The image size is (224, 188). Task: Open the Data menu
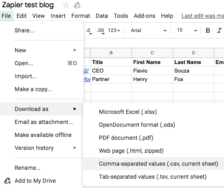pyautogui.click(x=102, y=16)
